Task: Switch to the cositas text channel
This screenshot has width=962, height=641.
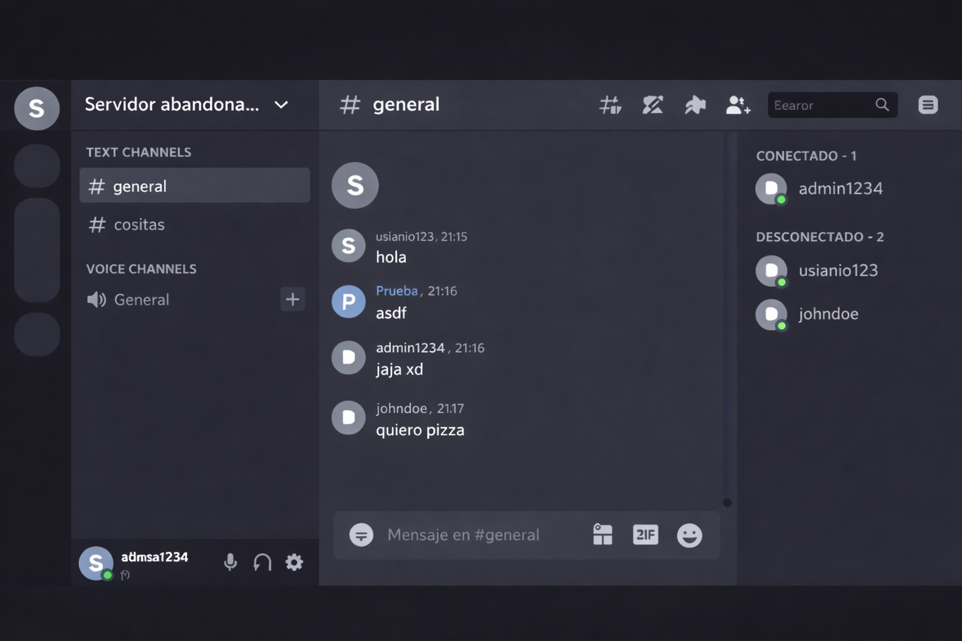Action: (139, 225)
